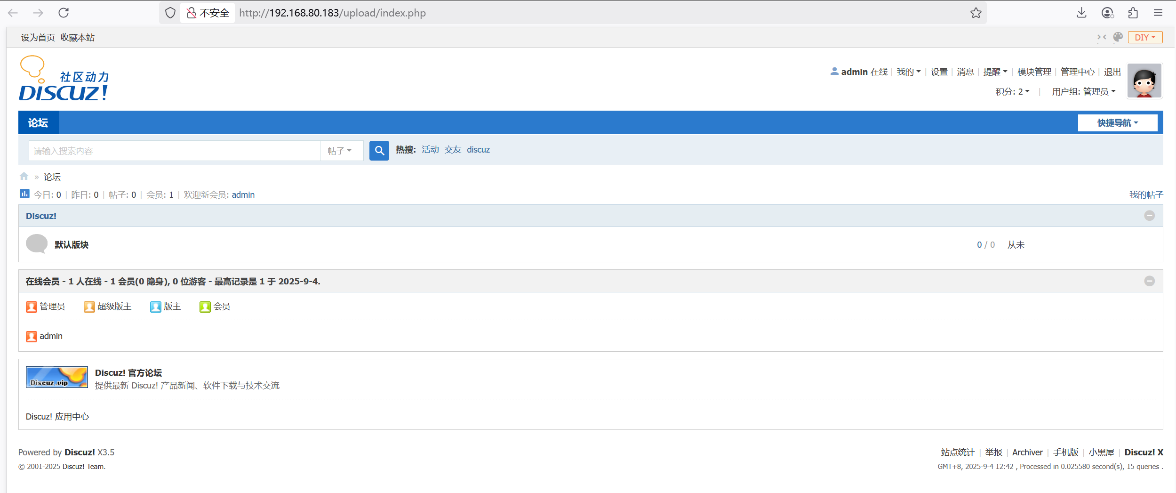1176x493 pixels.
Task: Click the Discuz! X footer link
Action: pos(1144,452)
